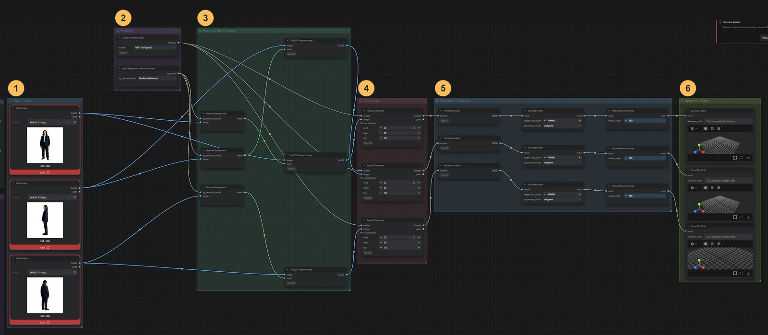This screenshot has height=335, width=768.
Task: Open background color picker in A_TripoSG_back viewer
Action: (x=712, y=243)
